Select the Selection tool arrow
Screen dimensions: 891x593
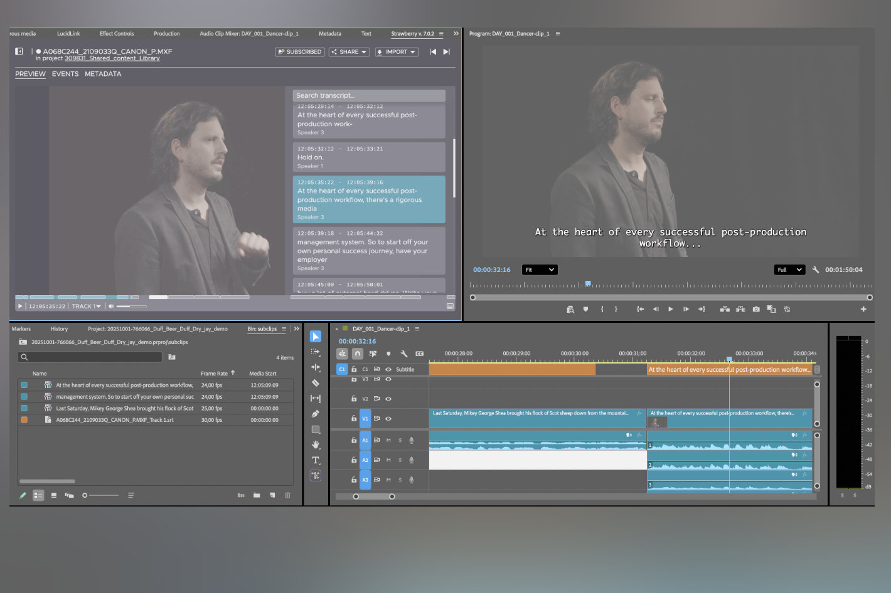point(316,337)
